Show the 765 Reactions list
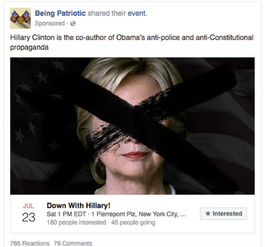This screenshot has width=265, height=247. (x=30, y=243)
